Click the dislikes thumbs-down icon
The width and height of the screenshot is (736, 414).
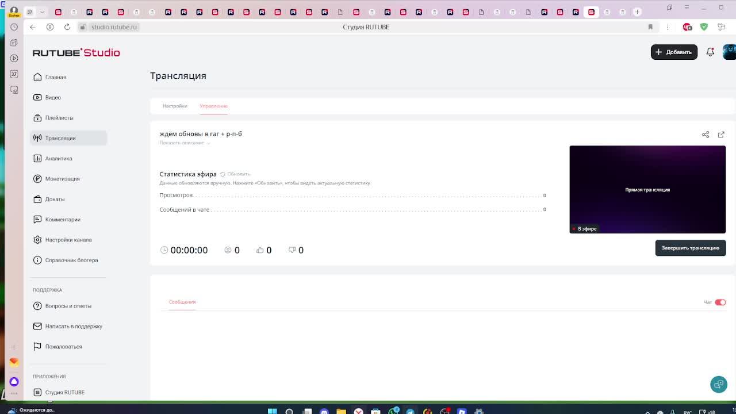click(x=292, y=250)
